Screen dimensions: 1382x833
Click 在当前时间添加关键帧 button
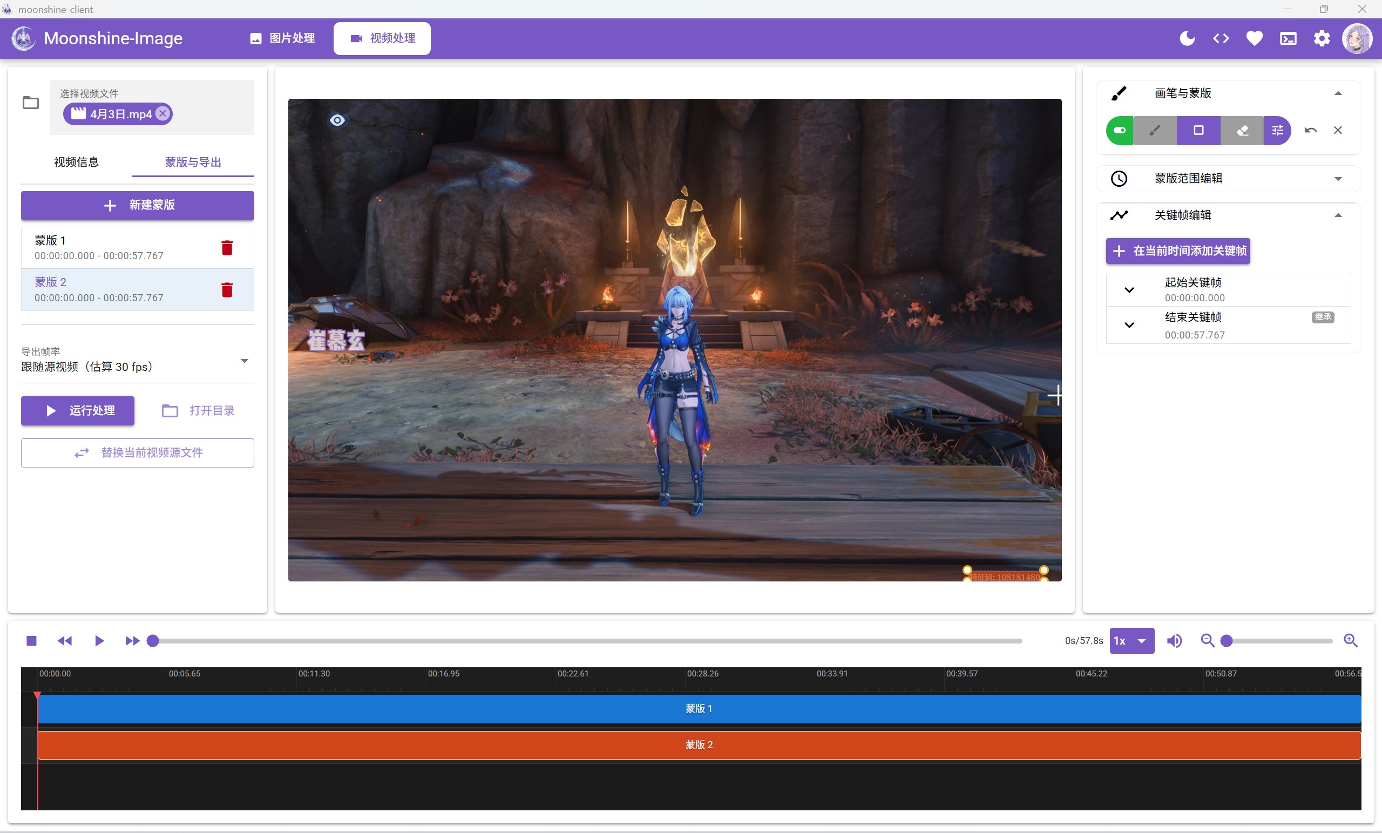(x=1178, y=250)
